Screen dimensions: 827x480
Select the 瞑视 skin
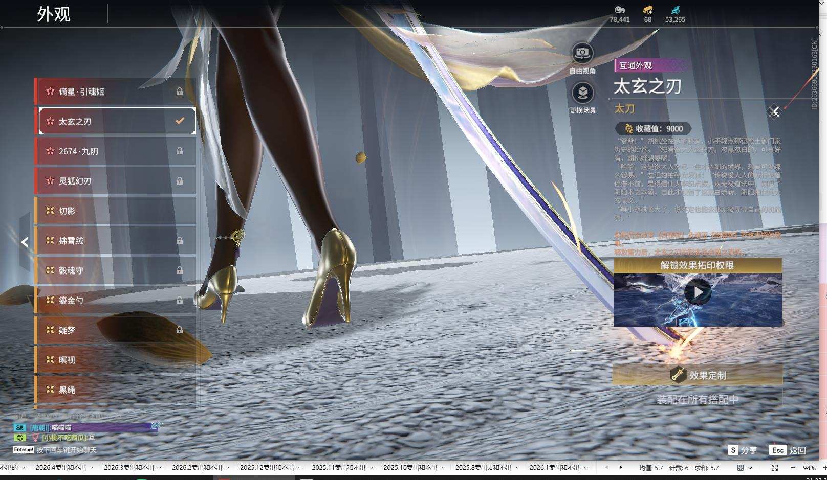116,360
